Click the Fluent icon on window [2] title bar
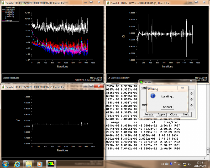The width and height of the screenshot is (210, 168). [3, 87]
